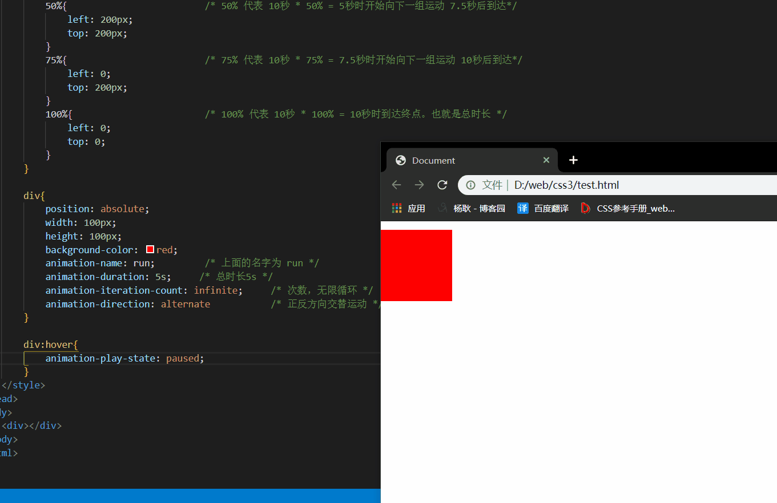Click the "div:hover{" selector line
The width and height of the screenshot is (777, 503).
coord(50,345)
